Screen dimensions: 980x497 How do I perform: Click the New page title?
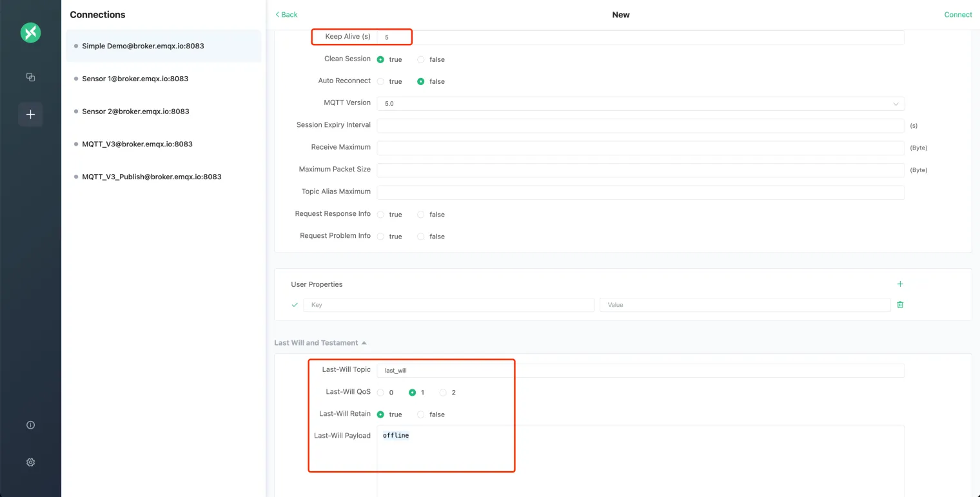coord(621,14)
